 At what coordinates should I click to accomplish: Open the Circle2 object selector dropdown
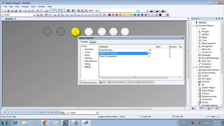34,15
